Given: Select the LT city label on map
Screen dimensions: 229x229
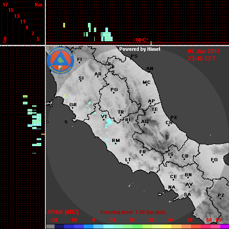Looking at the screenshot, I should (128, 160).
